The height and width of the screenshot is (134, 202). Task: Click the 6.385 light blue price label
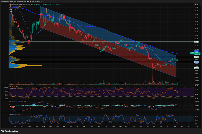196,62
